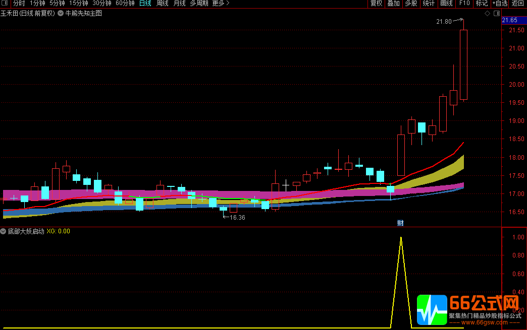Click the 16.50 price axis label

(x=516, y=212)
